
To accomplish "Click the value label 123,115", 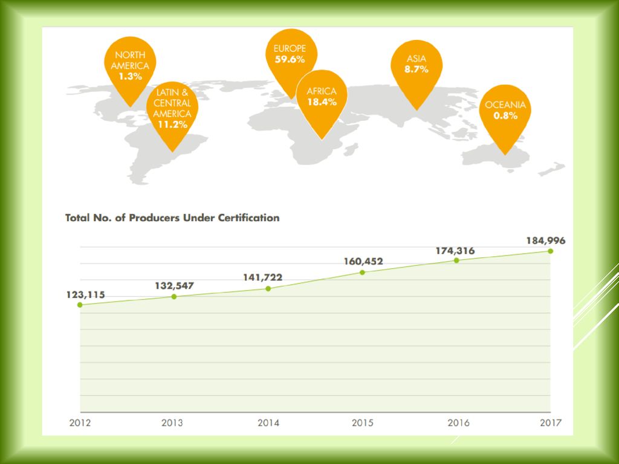I will point(86,294).
